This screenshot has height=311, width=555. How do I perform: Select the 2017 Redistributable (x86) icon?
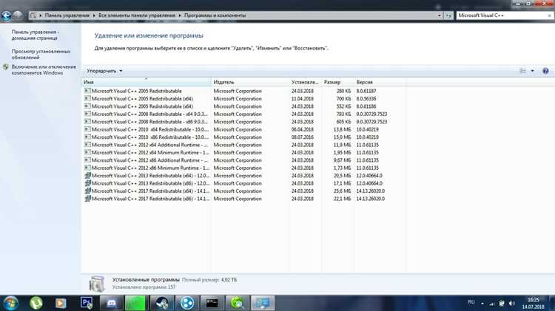[x=87, y=199]
